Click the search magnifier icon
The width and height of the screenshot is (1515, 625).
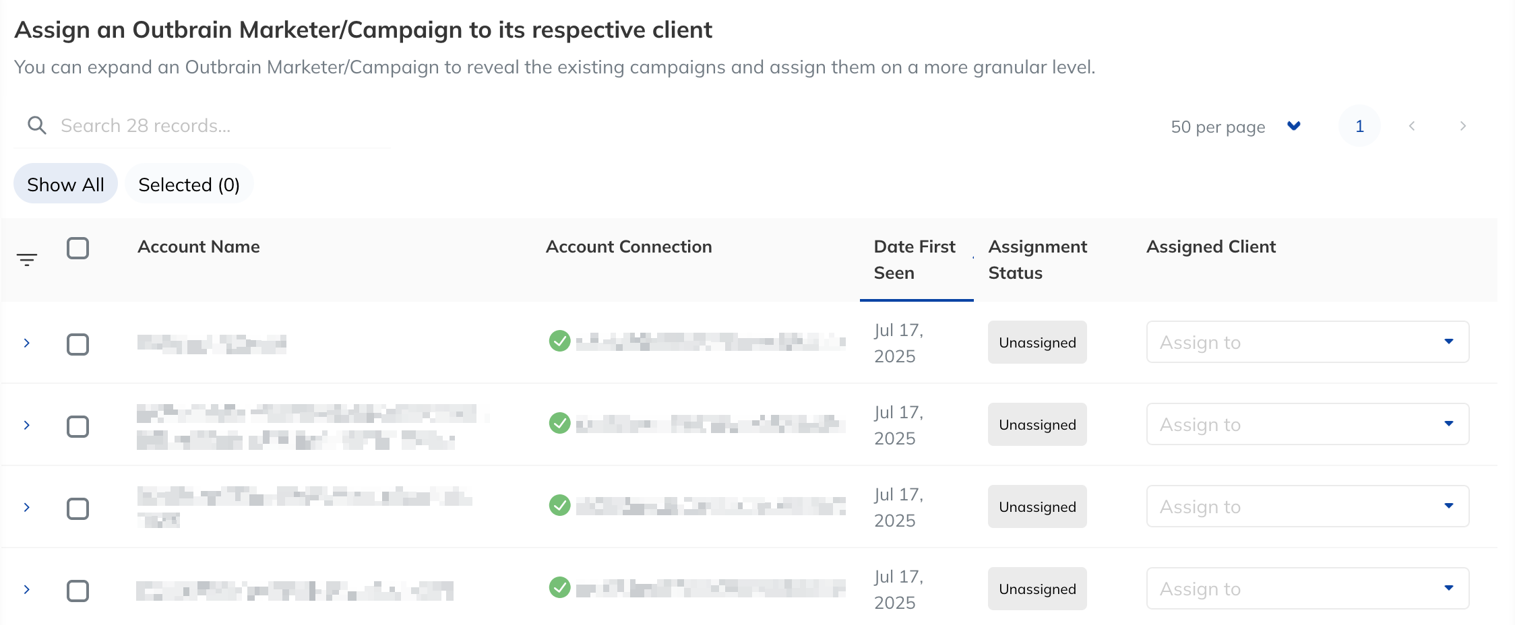point(37,125)
